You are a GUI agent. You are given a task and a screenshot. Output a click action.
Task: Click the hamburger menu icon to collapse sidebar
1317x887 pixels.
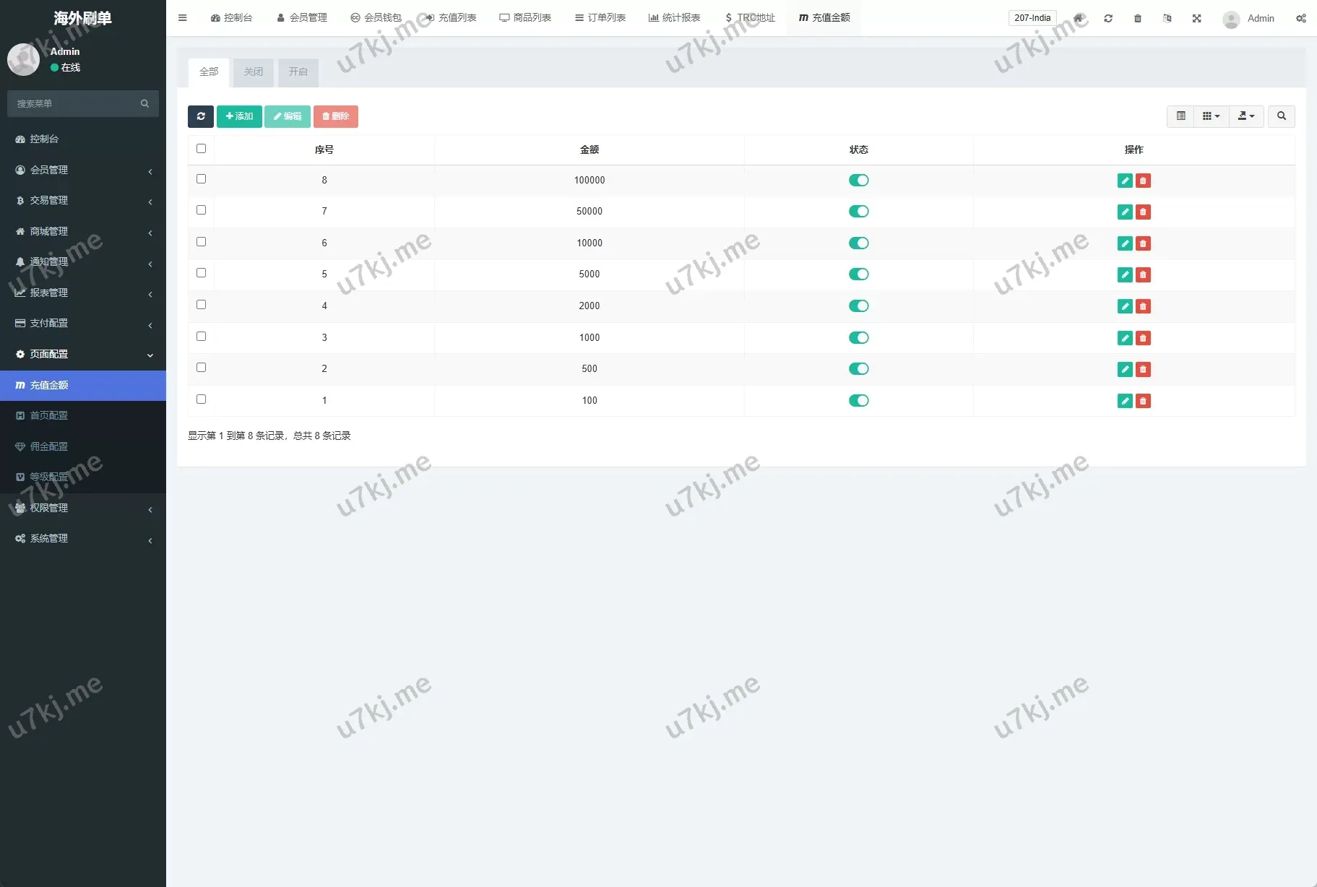point(183,18)
